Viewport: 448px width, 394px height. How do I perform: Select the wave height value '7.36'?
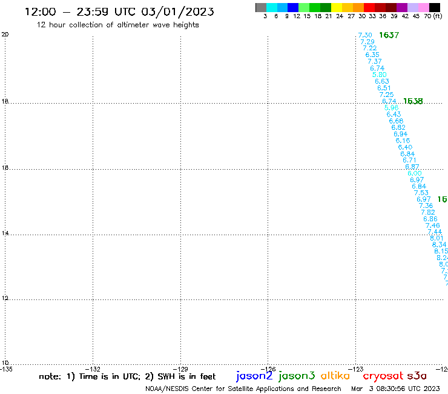pyautogui.click(x=426, y=205)
